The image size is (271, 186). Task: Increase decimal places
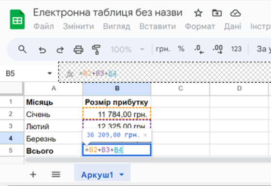(217, 50)
